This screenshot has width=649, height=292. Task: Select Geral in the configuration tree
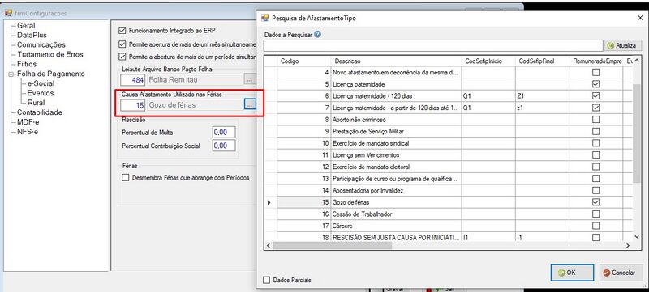coord(26,26)
